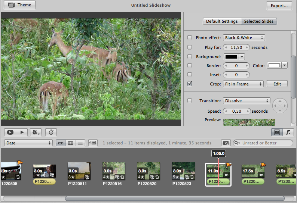297x203 pixels.
Task: Switch browser to filmstrip view
Action: tap(60, 143)
